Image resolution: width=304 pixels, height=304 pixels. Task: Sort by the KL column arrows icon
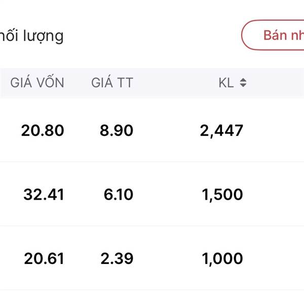(243, 83)
